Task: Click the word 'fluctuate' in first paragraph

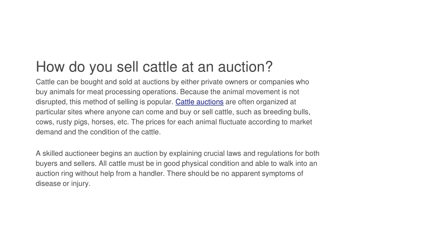Action: click(233, 122)
